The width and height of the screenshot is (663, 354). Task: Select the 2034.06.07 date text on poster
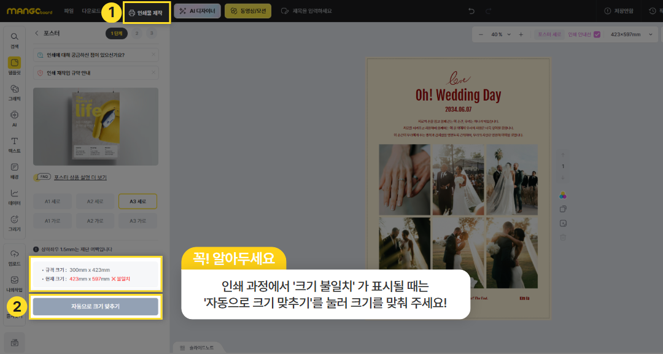459,109
